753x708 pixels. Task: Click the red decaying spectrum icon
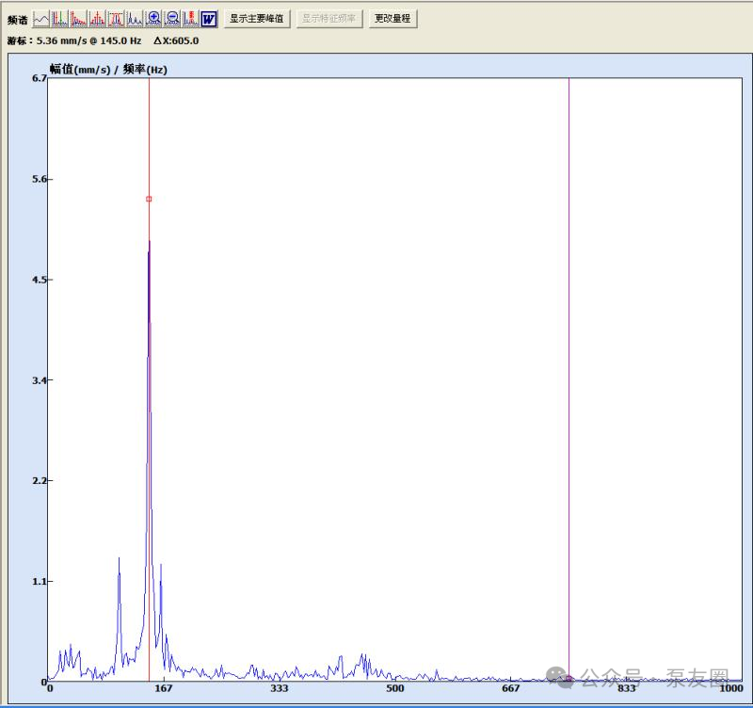pos(79,19)
